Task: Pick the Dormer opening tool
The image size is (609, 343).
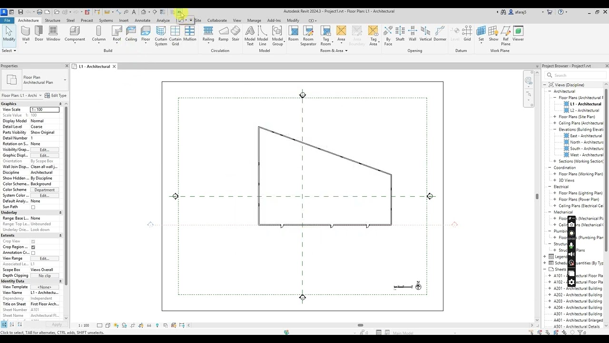Action: [x=440, y=34]
